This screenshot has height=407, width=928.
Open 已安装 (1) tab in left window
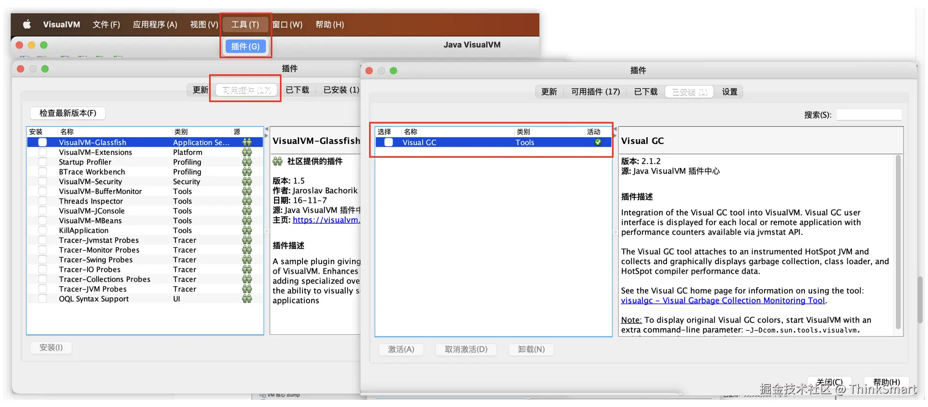tap(341, 90)
